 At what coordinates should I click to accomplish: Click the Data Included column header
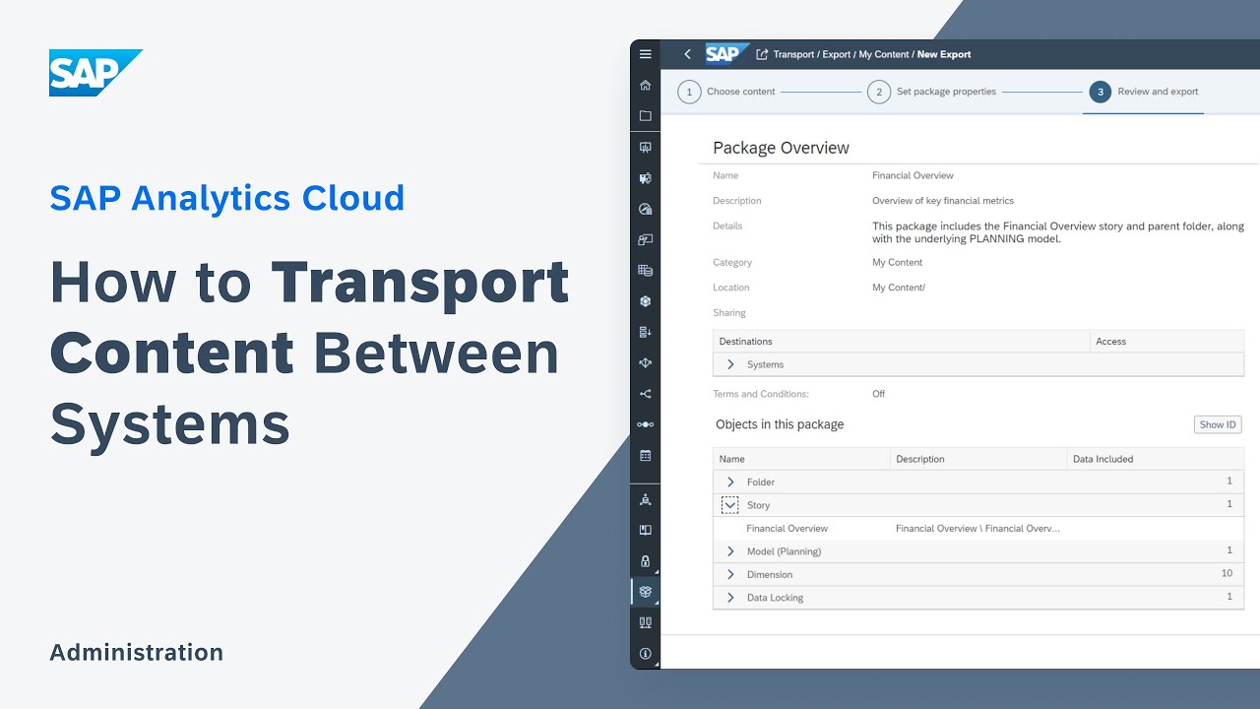coord(1156,459)
